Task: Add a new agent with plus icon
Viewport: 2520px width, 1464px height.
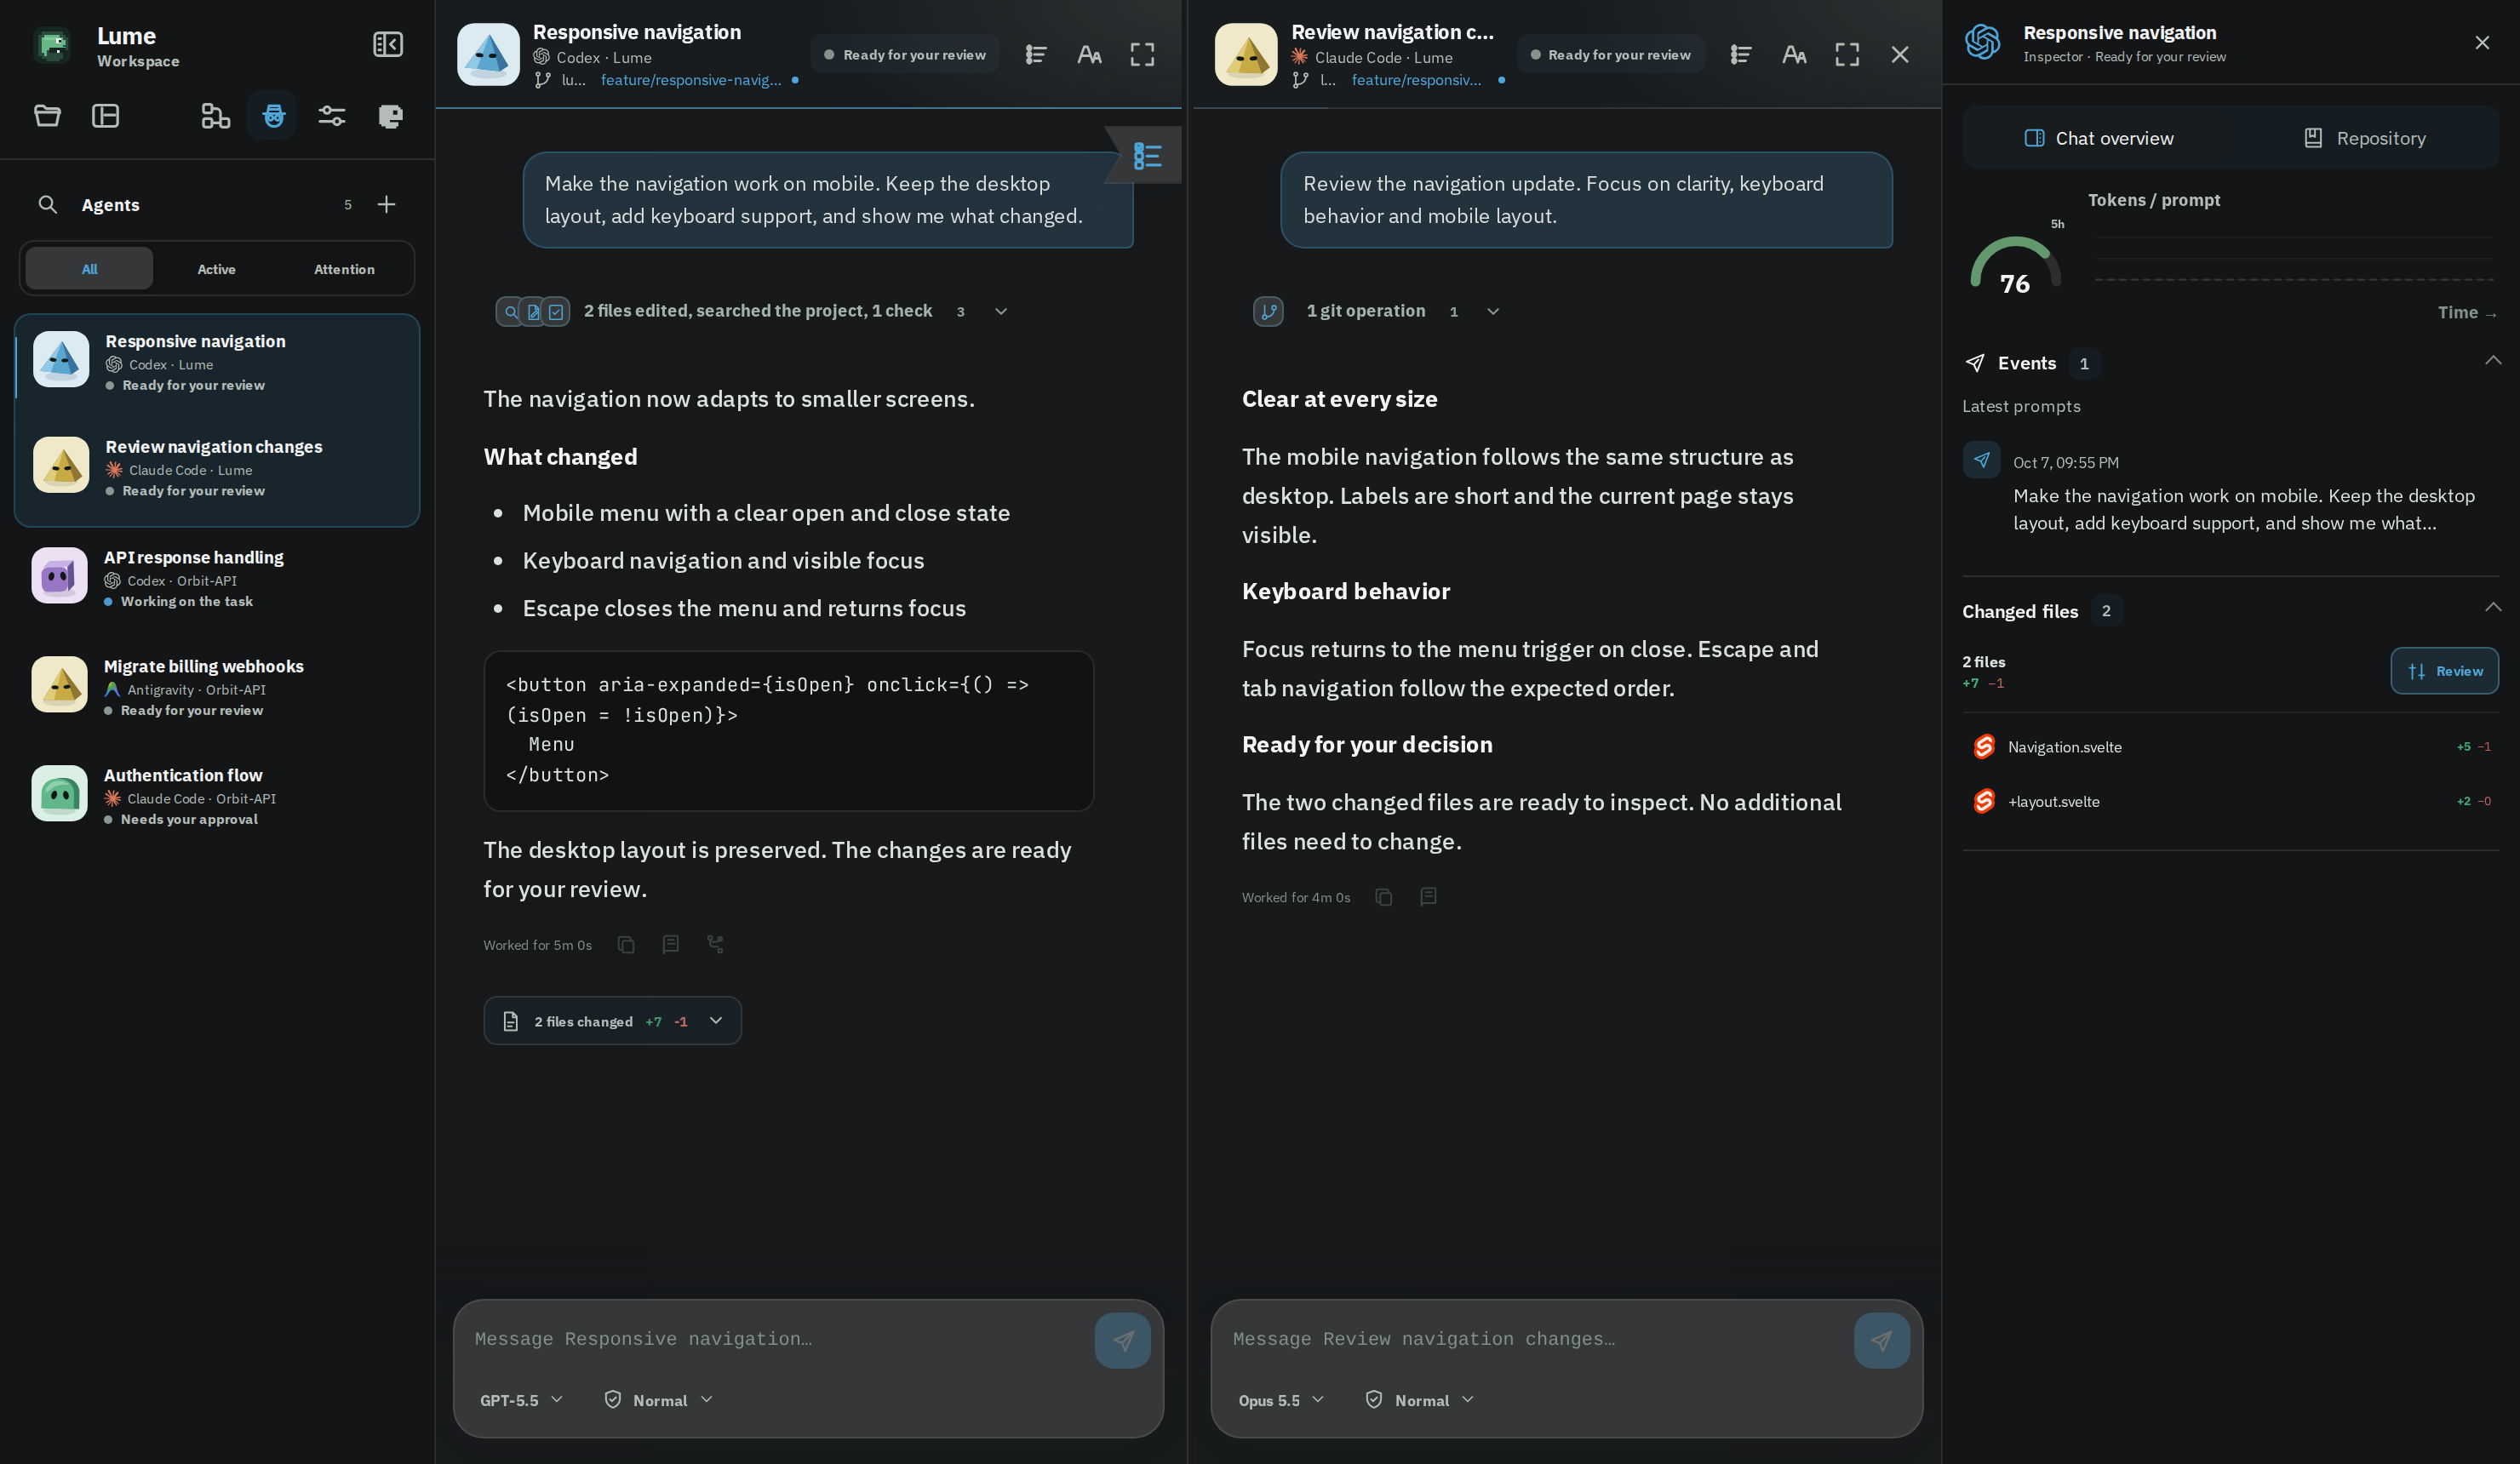Action: [386, 204]
